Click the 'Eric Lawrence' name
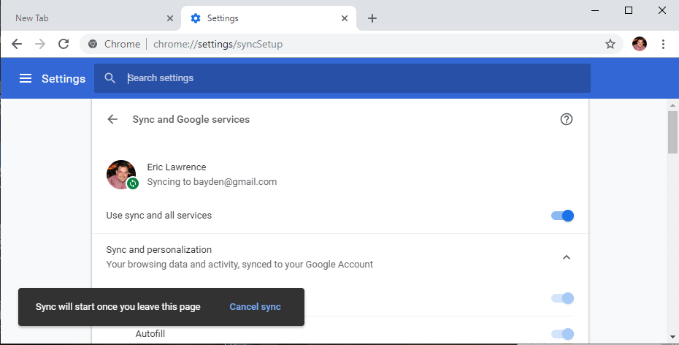The image size is (679, 345). tap(176, 167)
